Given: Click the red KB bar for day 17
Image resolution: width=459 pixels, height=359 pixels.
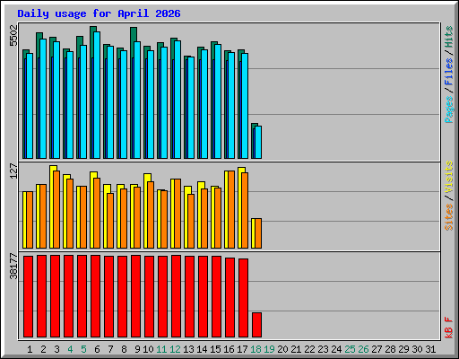Looking at the screenshot, I should click(243, 298).
